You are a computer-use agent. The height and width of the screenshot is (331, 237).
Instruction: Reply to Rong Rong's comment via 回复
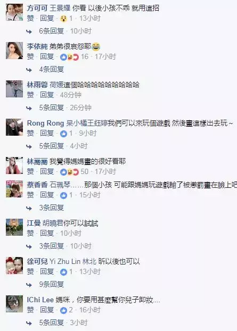[x=47, y=134]
